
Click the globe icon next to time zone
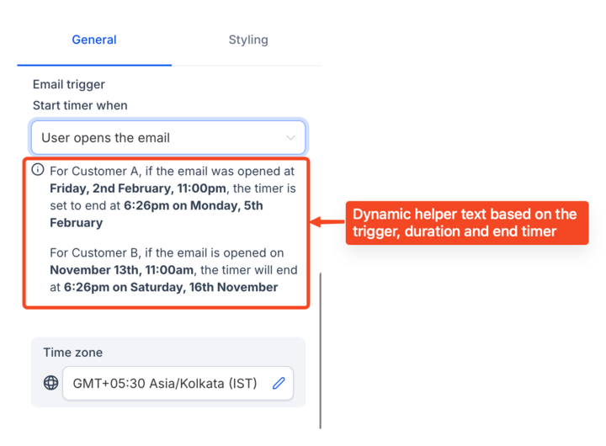(x=51, y=383)
